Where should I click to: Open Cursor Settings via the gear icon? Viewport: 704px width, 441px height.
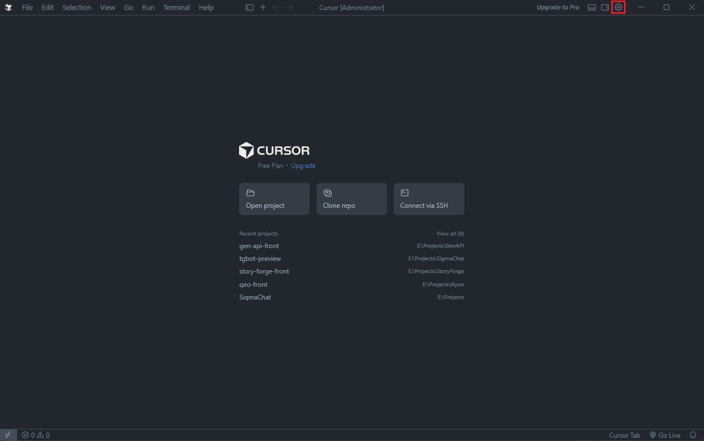coord(618,7)
